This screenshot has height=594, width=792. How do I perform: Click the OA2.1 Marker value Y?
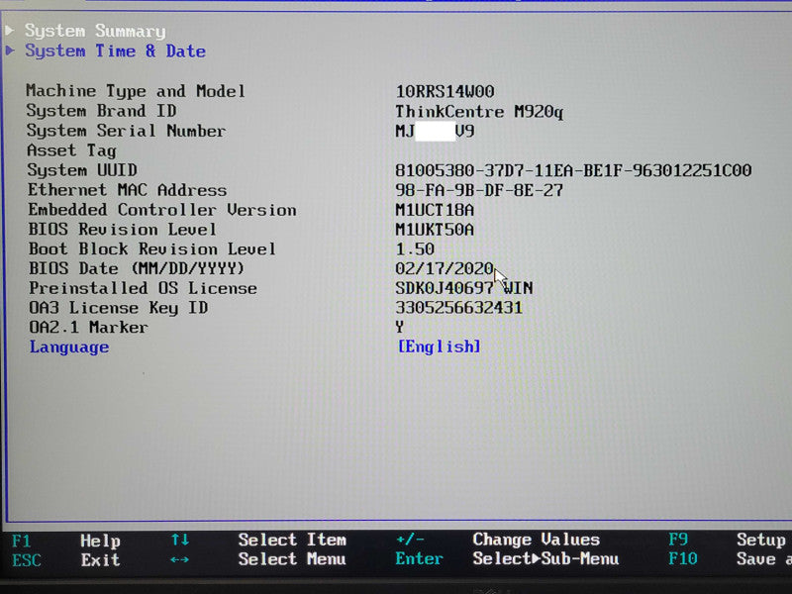(x=400, y=328)
